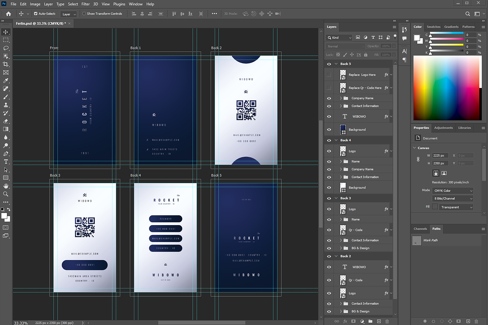Open the Plugins menu

(x=119, y=4)
